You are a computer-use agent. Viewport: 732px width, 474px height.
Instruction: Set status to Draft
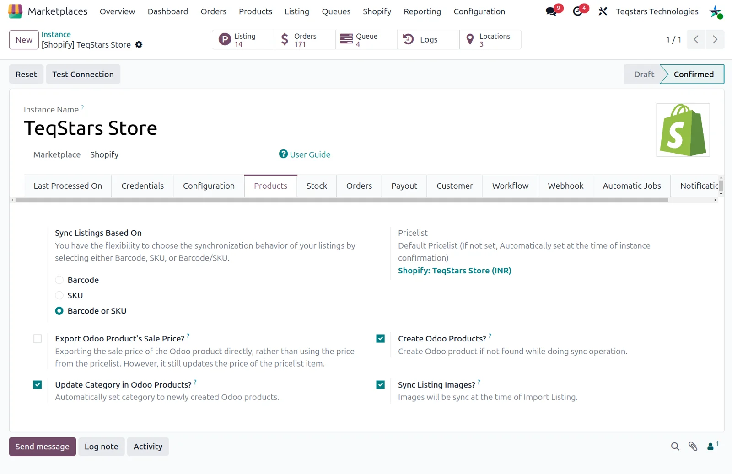click(644, 74)
